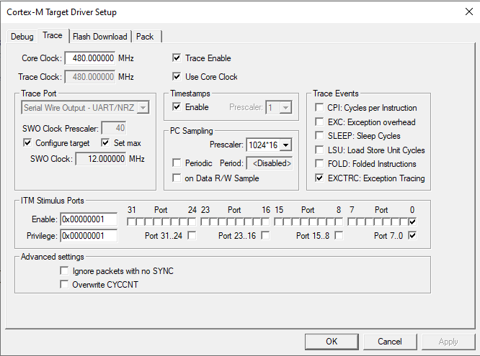Enable CPI: Cycles per Instruction
The image size is (480, 356).
point(319,107)
